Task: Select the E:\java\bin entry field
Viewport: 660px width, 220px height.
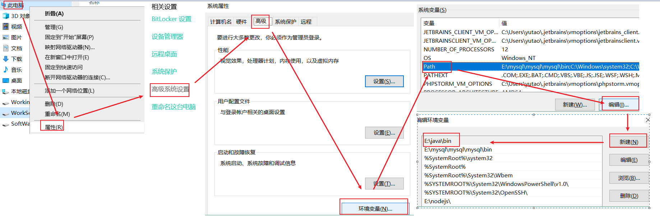Action: [x=441, y=141]
